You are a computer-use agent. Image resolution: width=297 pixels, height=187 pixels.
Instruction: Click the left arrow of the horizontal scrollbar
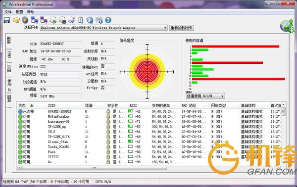tap(19, 168)
